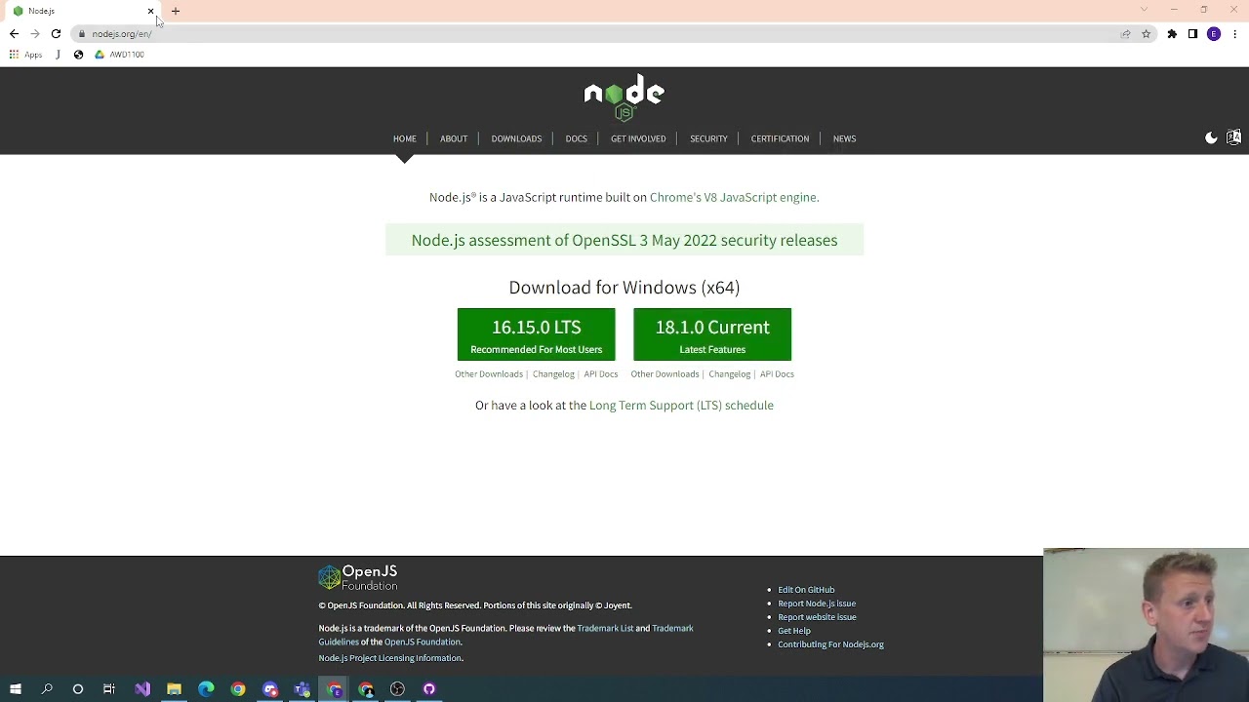Open the ABOUT nav item

coord(454,138)
